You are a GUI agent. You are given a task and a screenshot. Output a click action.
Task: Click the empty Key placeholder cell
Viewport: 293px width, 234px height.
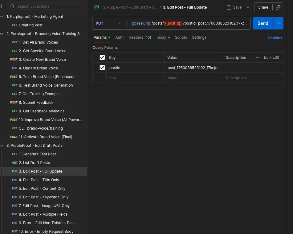point(135,78)
